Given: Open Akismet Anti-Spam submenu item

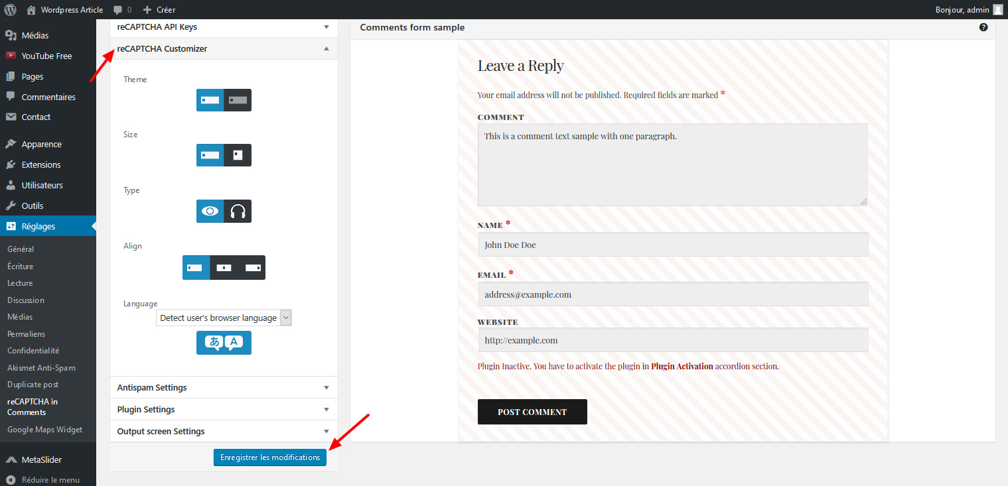Looking at the screenshot, I should tap(41, 367).
